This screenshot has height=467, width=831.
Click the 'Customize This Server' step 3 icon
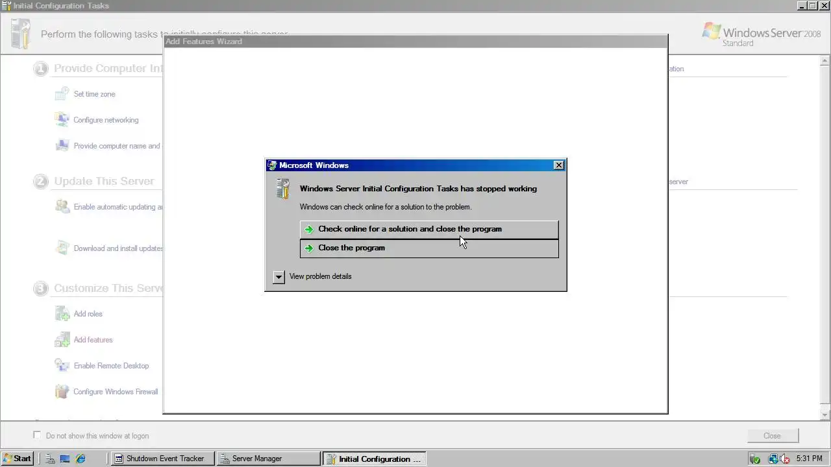[41, 288]
